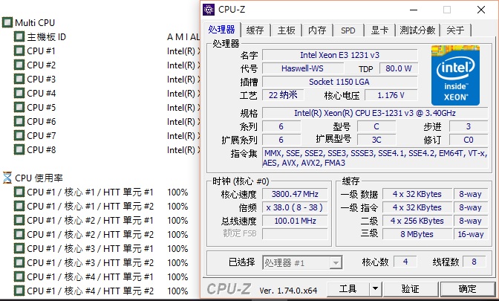The image size is (499, 301).
Task: Click the 代号 value Haswell-WS
Action: click(302, 68)
